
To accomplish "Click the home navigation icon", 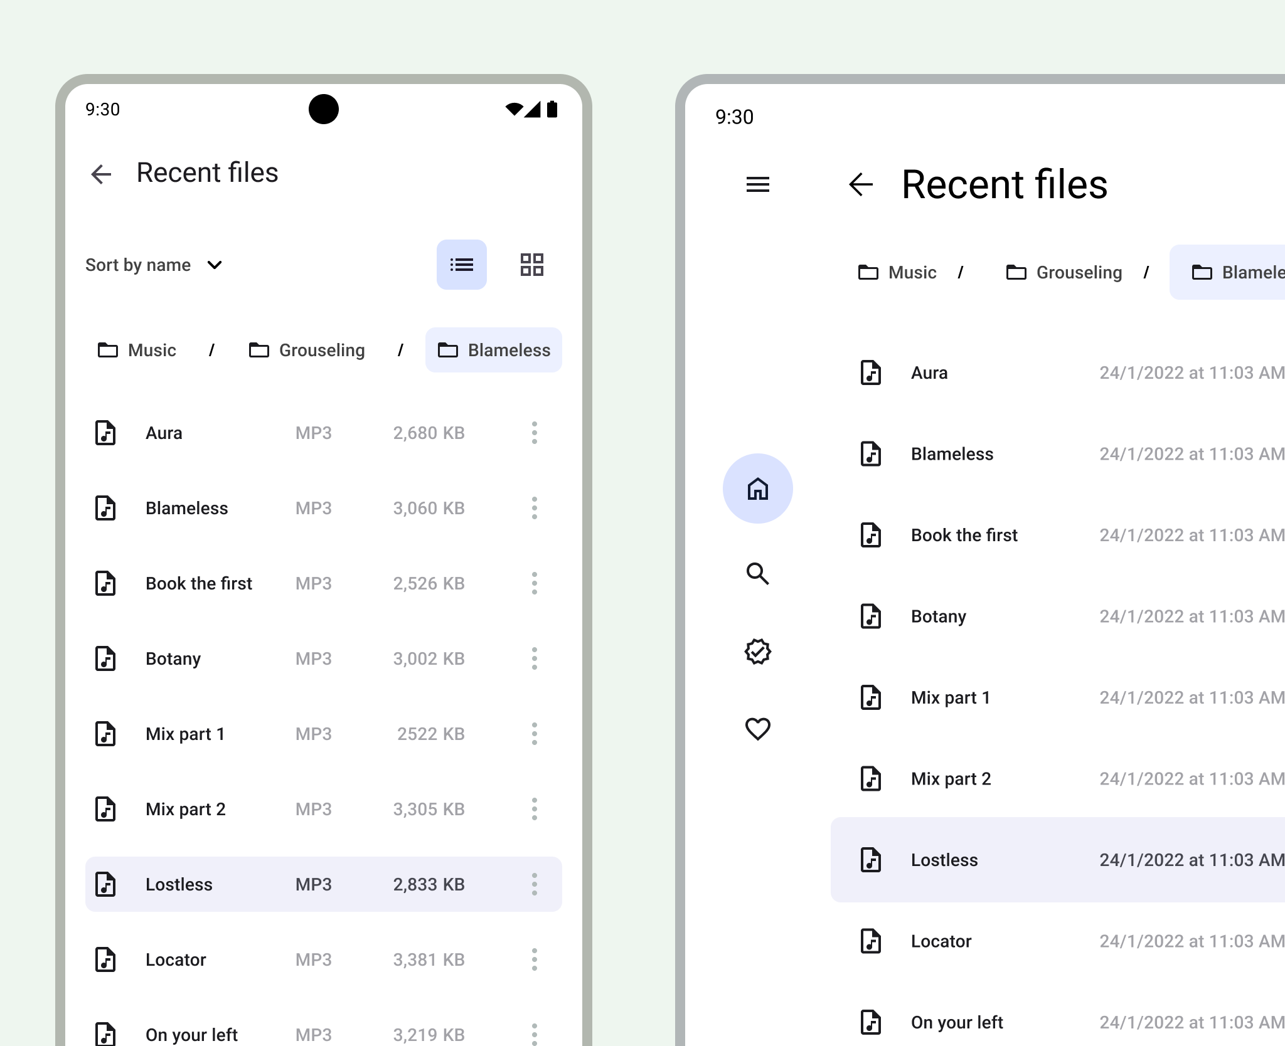I will click(758, 490).
